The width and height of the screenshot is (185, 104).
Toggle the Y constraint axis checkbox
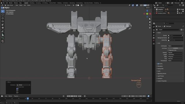point(17,91)
